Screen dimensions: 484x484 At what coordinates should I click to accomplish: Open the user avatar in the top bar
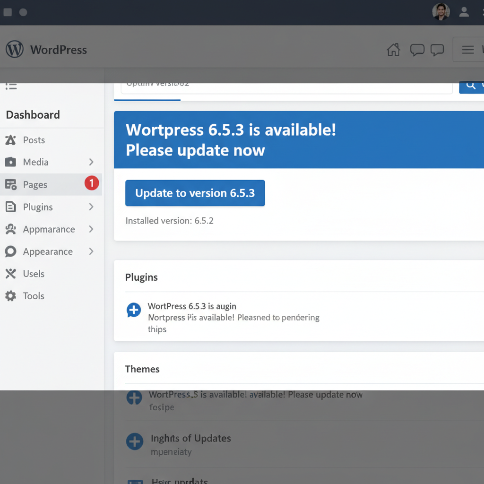coord(441,12)
